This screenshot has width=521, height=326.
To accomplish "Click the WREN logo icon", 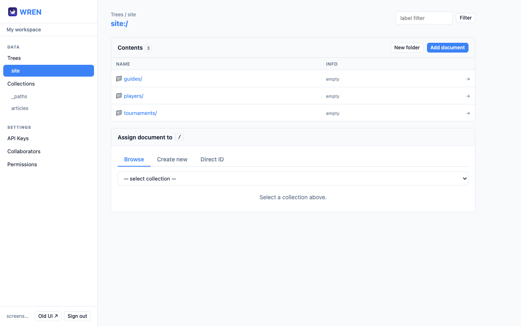I will [13, 12].
